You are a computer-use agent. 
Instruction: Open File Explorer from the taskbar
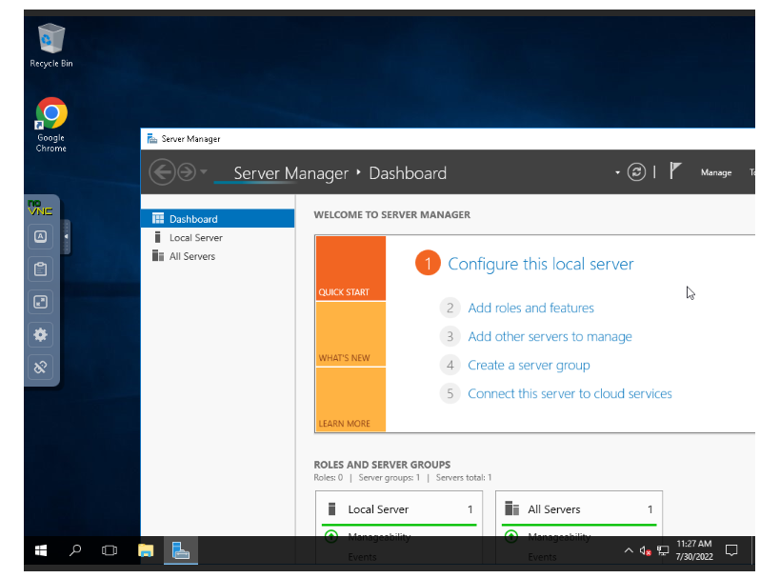click(x=146, y=550)
